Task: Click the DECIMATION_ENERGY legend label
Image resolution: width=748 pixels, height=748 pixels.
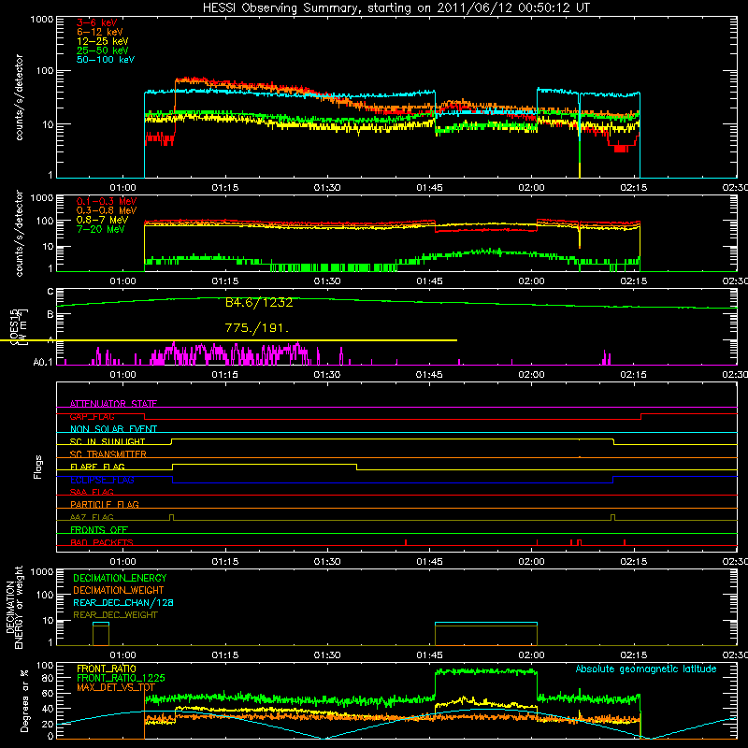Action: pos(120,578)
